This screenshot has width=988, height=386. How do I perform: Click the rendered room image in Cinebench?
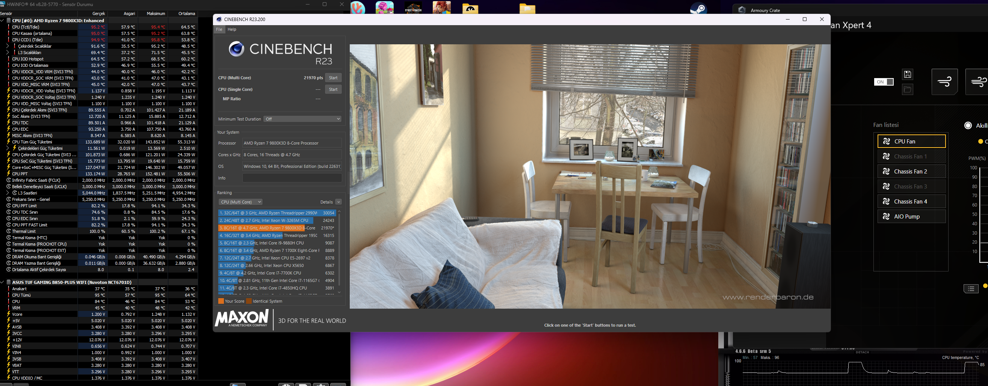coord(590,176)
